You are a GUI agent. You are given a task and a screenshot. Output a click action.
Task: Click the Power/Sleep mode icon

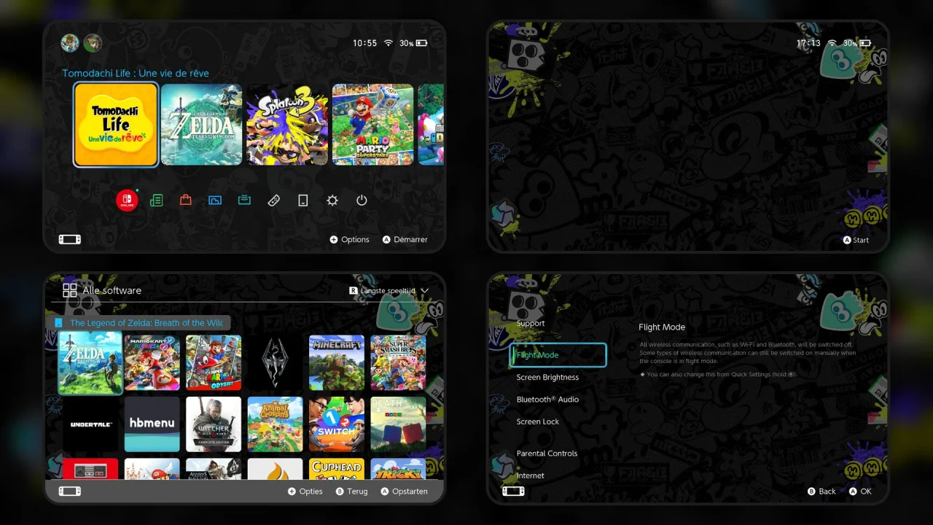(362, 201)
